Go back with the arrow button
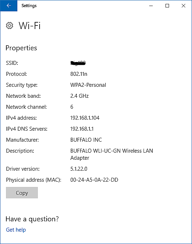Screen dimensions: 192x244 9,6
